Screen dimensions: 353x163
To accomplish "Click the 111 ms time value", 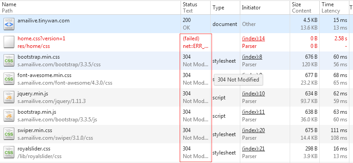I will pos(339,130).
